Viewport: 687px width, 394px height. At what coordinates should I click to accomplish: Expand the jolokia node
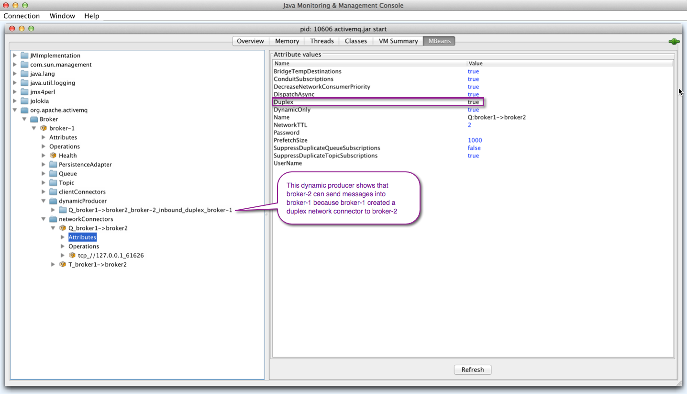pyautogui.click(x=15, y=101)
